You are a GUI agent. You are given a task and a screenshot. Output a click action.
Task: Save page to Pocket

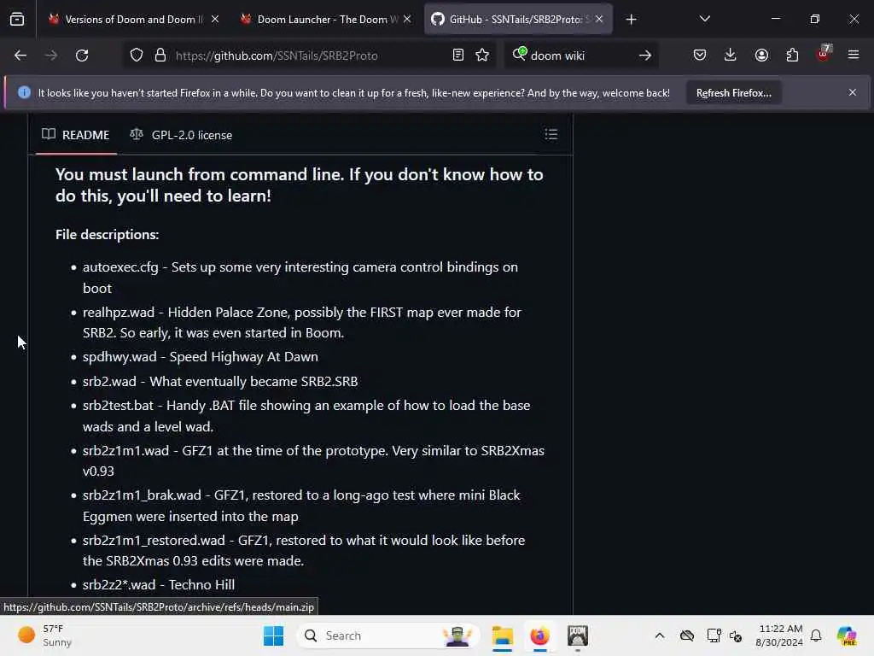[x=700, y=56]
